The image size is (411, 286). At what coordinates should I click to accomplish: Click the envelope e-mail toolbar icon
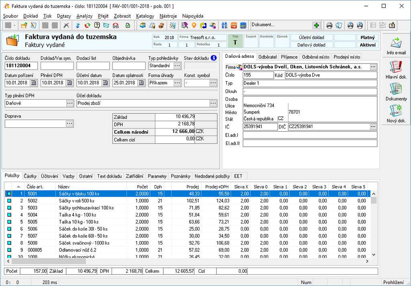point(106,25)
